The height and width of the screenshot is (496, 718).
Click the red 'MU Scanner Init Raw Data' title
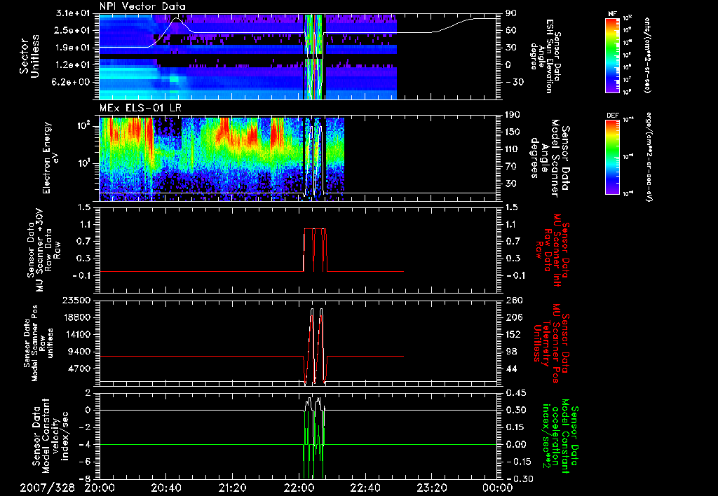click(553, 250)
